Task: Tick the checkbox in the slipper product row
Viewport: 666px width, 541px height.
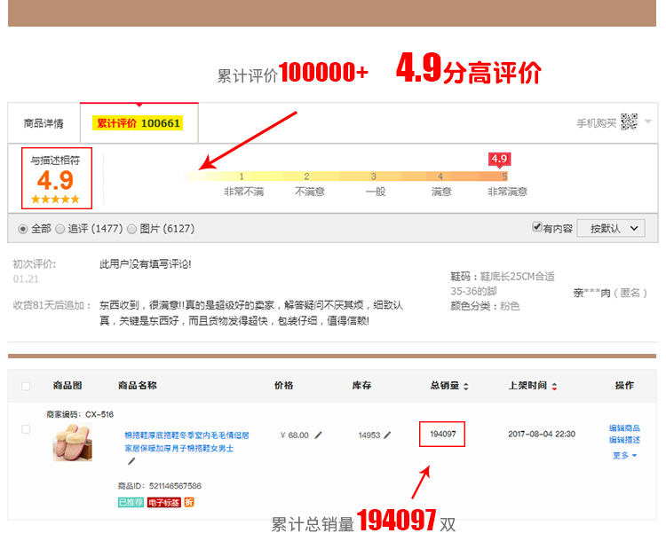Action: (26, 429)
